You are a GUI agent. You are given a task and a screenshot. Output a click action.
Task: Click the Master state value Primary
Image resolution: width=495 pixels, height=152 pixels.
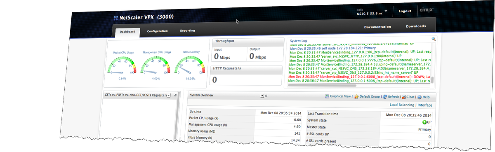[x=424, y=129]
